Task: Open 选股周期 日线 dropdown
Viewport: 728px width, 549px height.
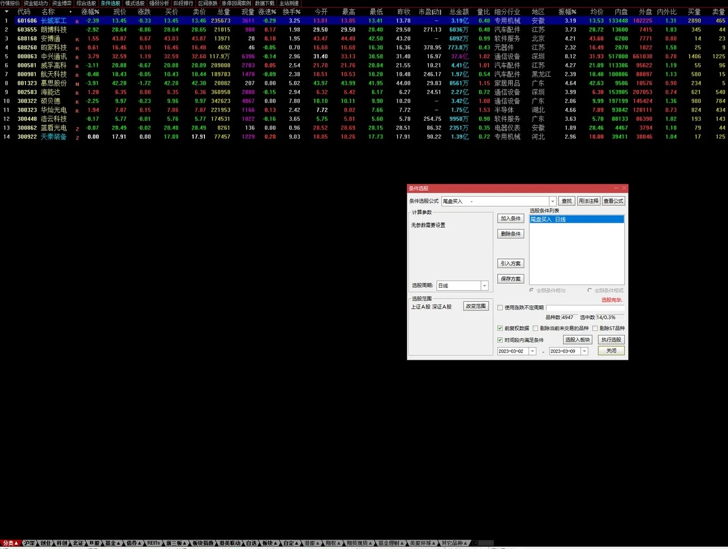Action: click(484, 286)
